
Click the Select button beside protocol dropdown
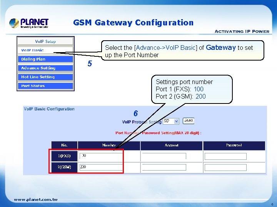189,121
